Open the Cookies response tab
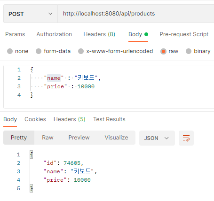Image resolution: width=214 pixels, height=201 pixels. tap(35, 119)
